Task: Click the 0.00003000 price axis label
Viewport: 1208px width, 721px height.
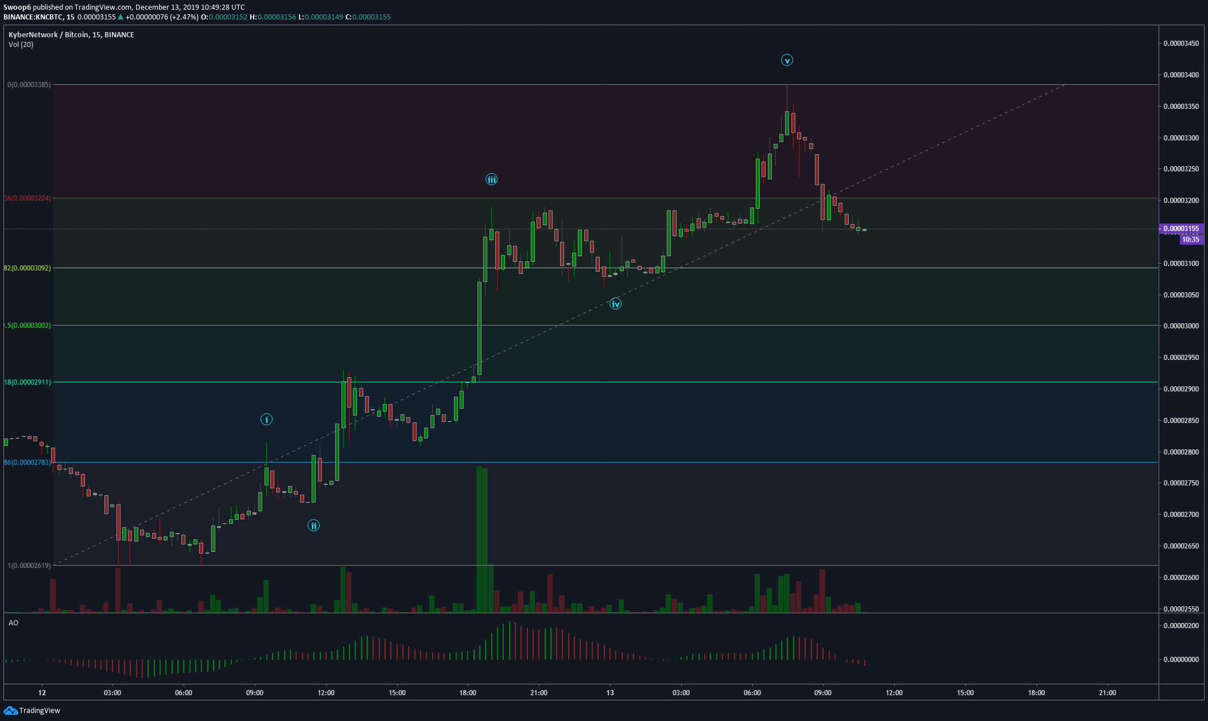Action: pos(1181,326)
